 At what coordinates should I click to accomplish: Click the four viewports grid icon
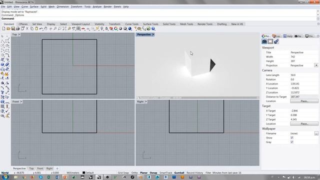(78, 29)
